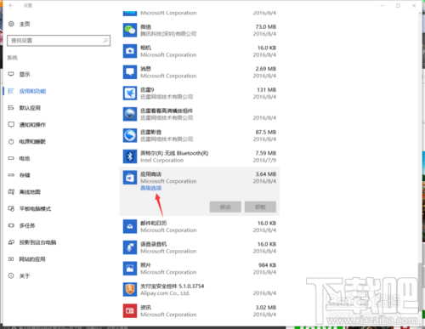Select the 语音录音机 voice recorder icon
The height and width of the screenshot is (329, 425).
(130, 247)
